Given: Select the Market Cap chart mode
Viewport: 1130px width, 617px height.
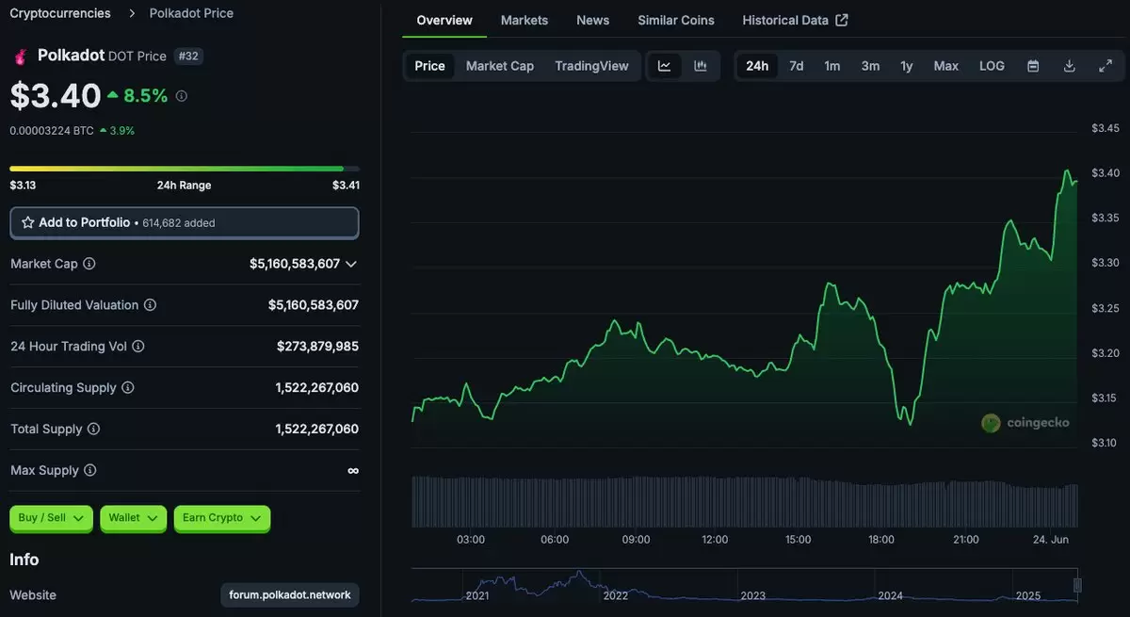Looking at the screenshot, I should click(x=500, y=66).
